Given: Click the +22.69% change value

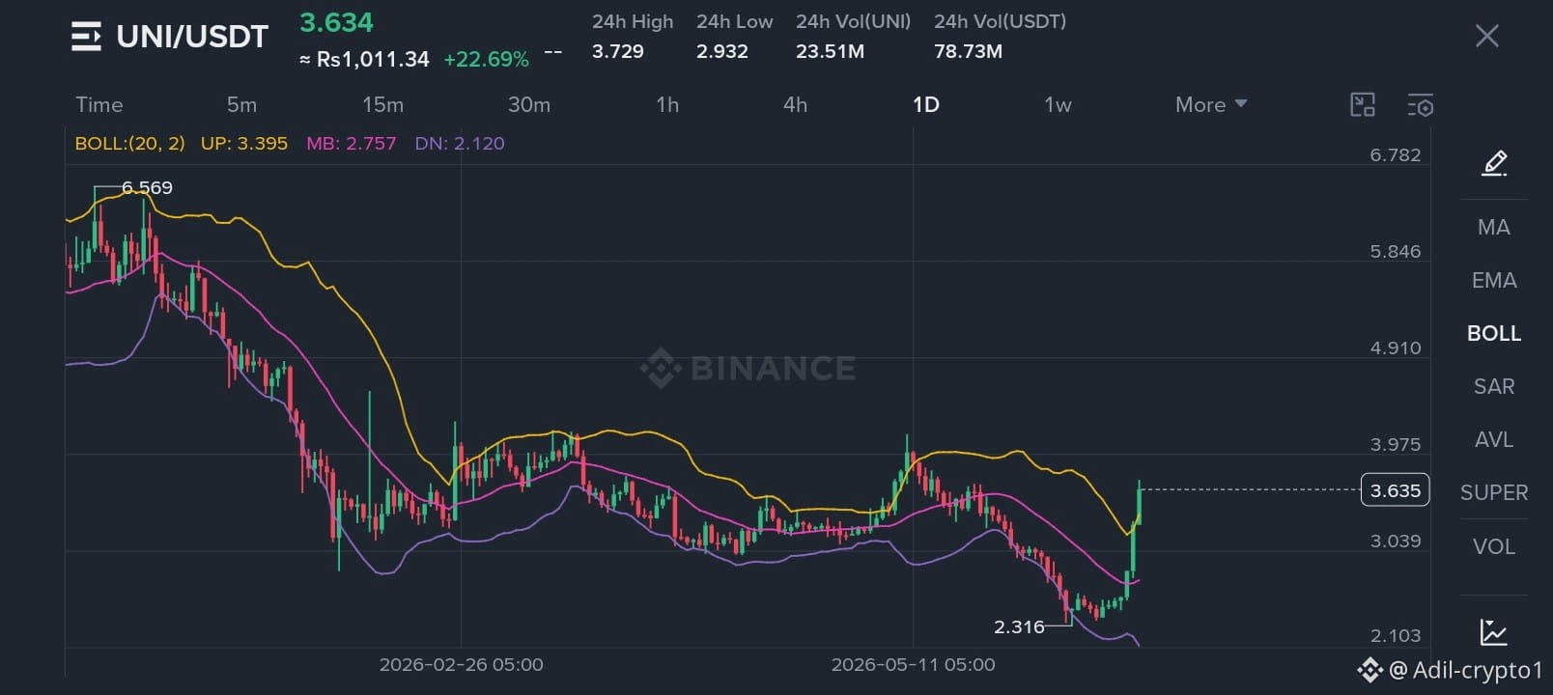Looking at the screenshot, I should [486, 60].
